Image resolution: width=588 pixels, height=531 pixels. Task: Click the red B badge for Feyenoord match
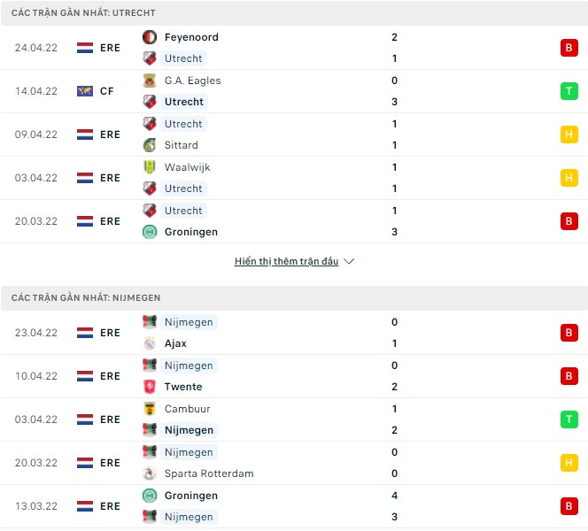pyautogui.click(x=569, y=48)
